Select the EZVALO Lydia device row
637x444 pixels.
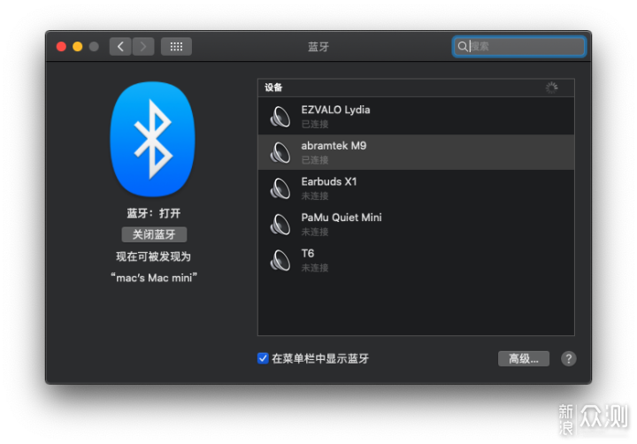416,116
